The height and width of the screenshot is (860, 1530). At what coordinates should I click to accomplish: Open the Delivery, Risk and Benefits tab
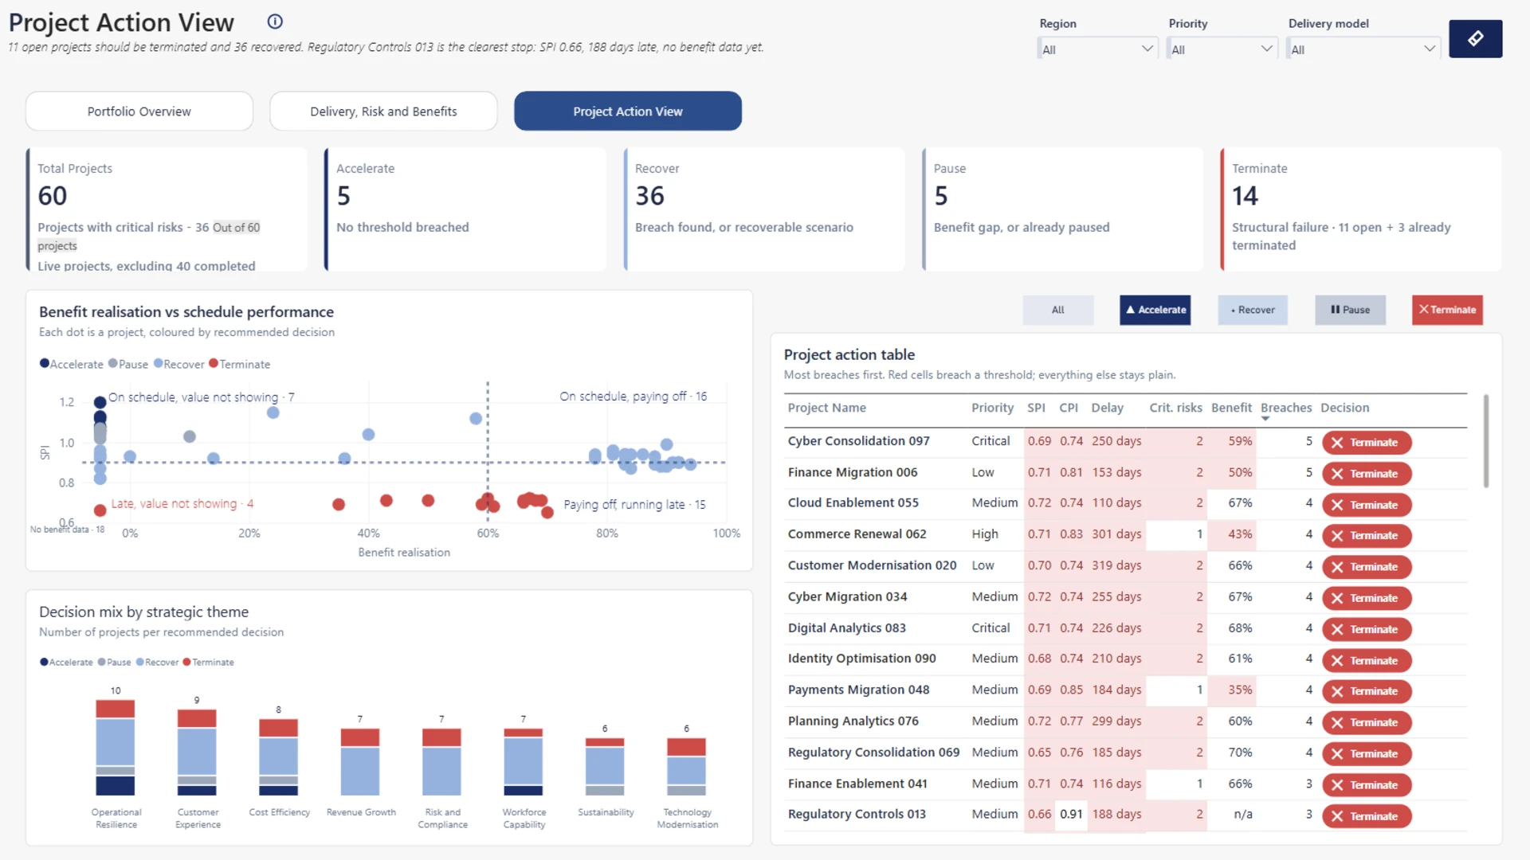click(x=383, y=111)
